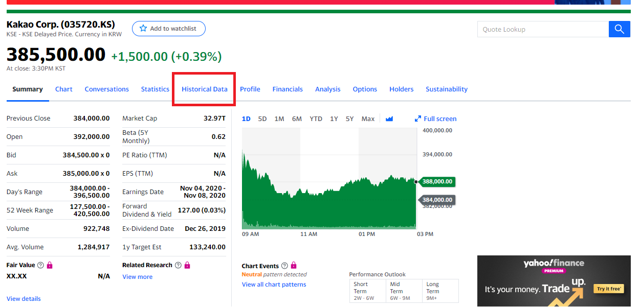Open View all chart patterns link

click(274, 285)
